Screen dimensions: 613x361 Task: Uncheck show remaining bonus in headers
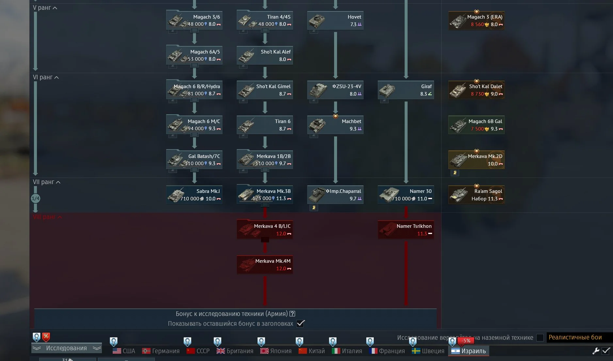pos(300,323)
